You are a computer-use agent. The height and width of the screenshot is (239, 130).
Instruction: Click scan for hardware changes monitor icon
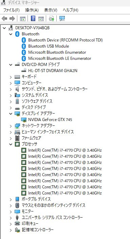pos(62,19)
